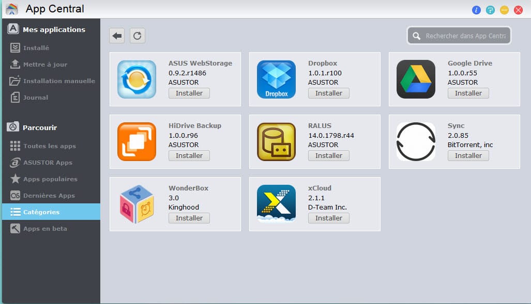Viewport: 531px width, 304px height.
Task: Click the Sync title text
Action: (x=456, y=126)
